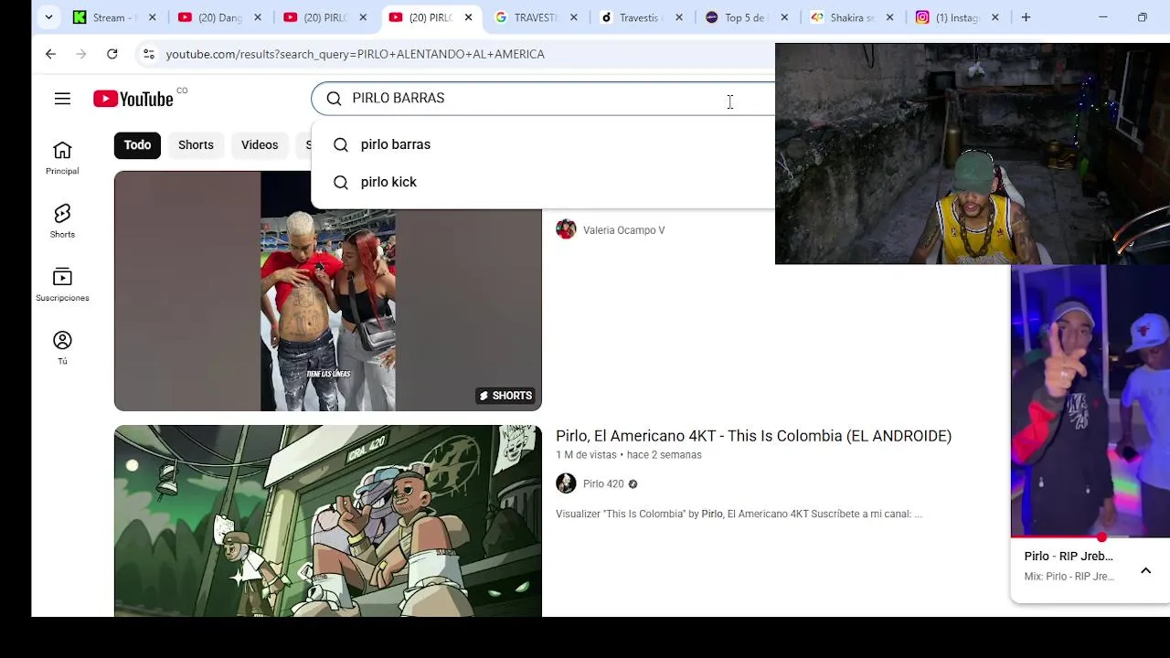Close the '(20) Dang' tab
1170x658 pixels.
pyautogui.click(x=258, y=17)
